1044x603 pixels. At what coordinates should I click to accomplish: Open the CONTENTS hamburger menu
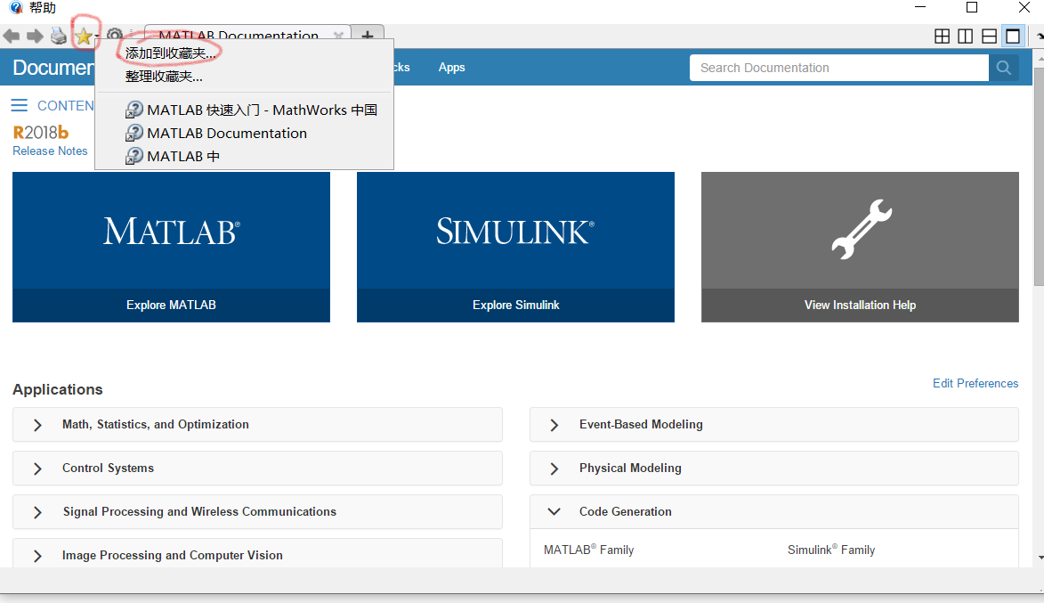[x=20, y=105]
